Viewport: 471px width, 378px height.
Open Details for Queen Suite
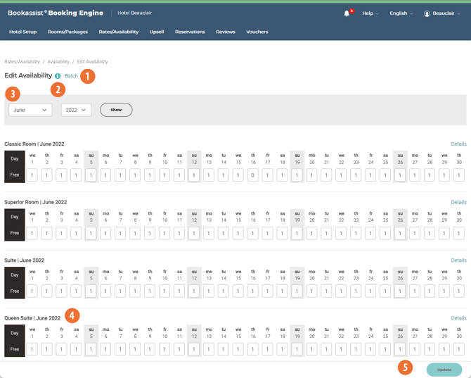pos(458,318)
